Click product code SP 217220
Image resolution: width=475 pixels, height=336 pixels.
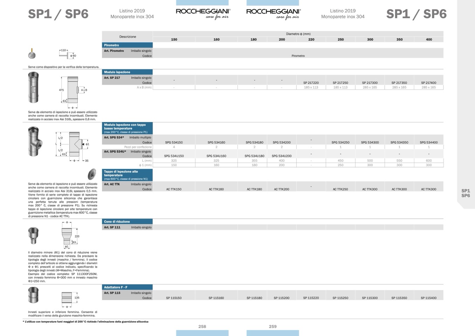pos(311,83)
